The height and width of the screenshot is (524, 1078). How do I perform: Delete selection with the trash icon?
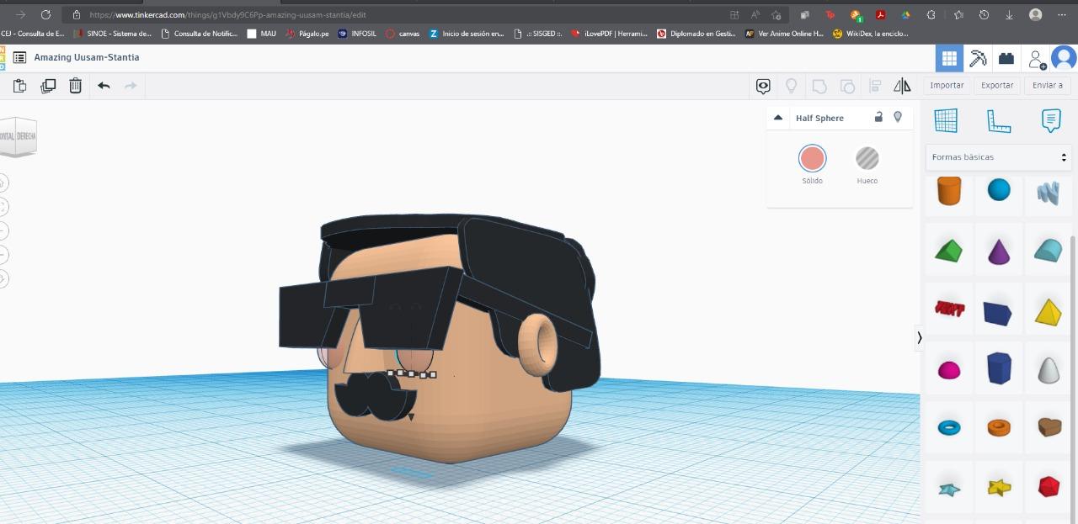coord(75,85)
